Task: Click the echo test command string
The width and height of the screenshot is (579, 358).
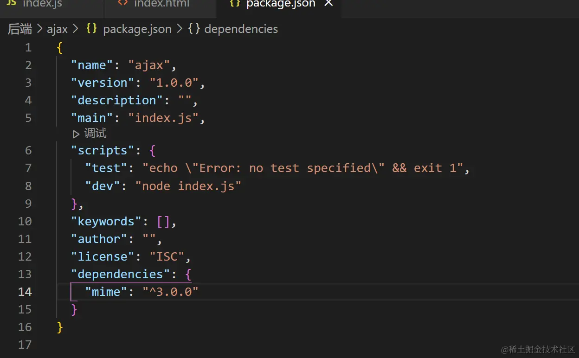Action: (303, 168)
